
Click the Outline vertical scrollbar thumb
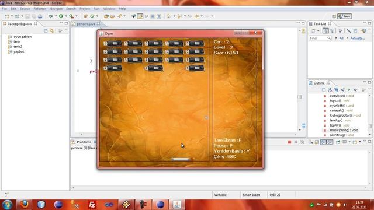coord(370,126)
